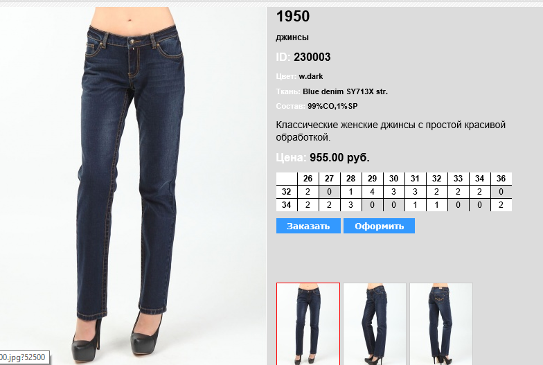Show the back view jeans thumbnail
This screenshot has height=365, width=543.
[440, 324]
